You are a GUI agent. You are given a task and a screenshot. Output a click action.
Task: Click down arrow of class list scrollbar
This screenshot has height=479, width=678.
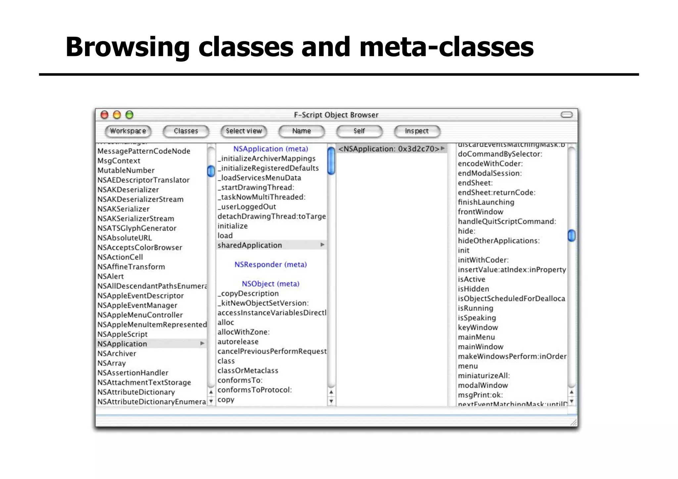(x=211, y=401)
